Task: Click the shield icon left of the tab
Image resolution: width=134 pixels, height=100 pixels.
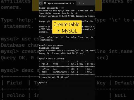Action: (40, 3)
